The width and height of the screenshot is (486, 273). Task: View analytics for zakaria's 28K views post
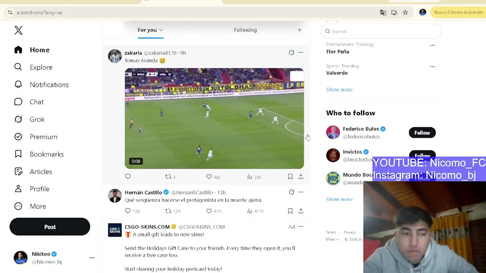coord(254,177)
